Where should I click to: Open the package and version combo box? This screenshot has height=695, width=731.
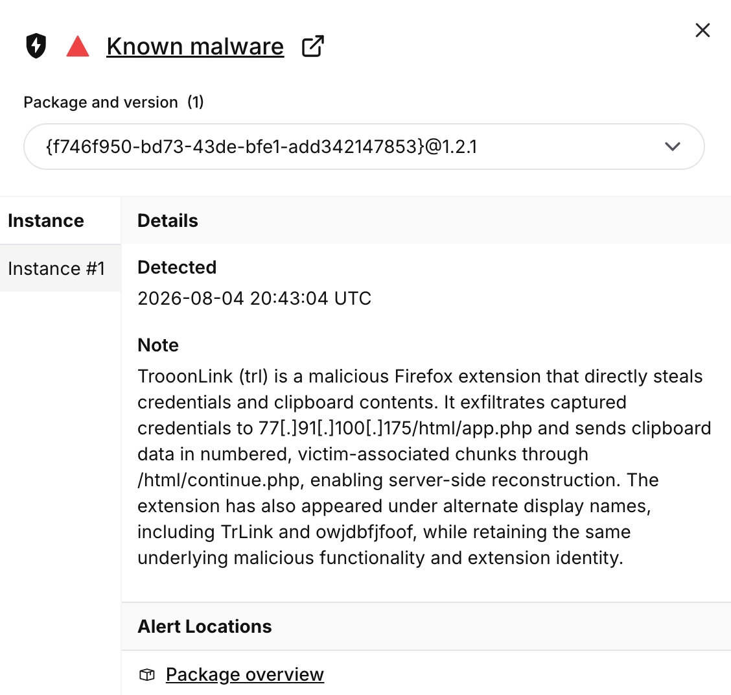364,147
